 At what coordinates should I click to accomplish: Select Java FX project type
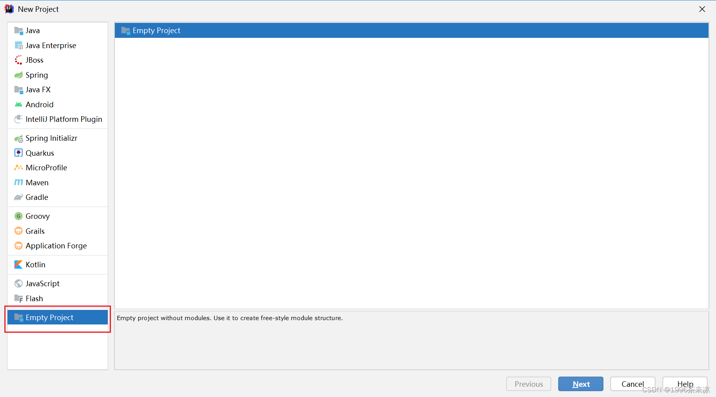[x=58, y=90]
